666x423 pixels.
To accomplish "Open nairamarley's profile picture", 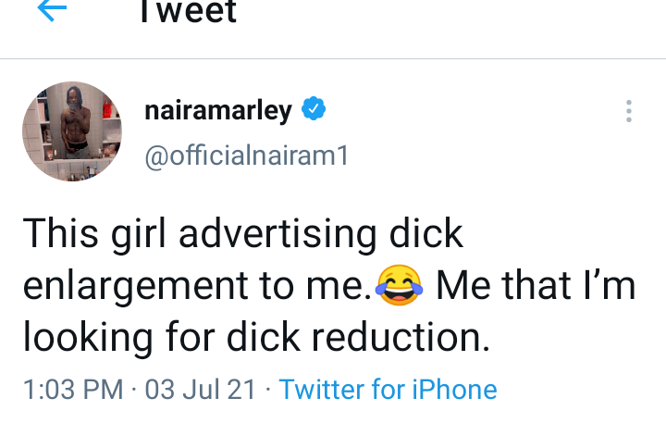I will coord(72,131).
